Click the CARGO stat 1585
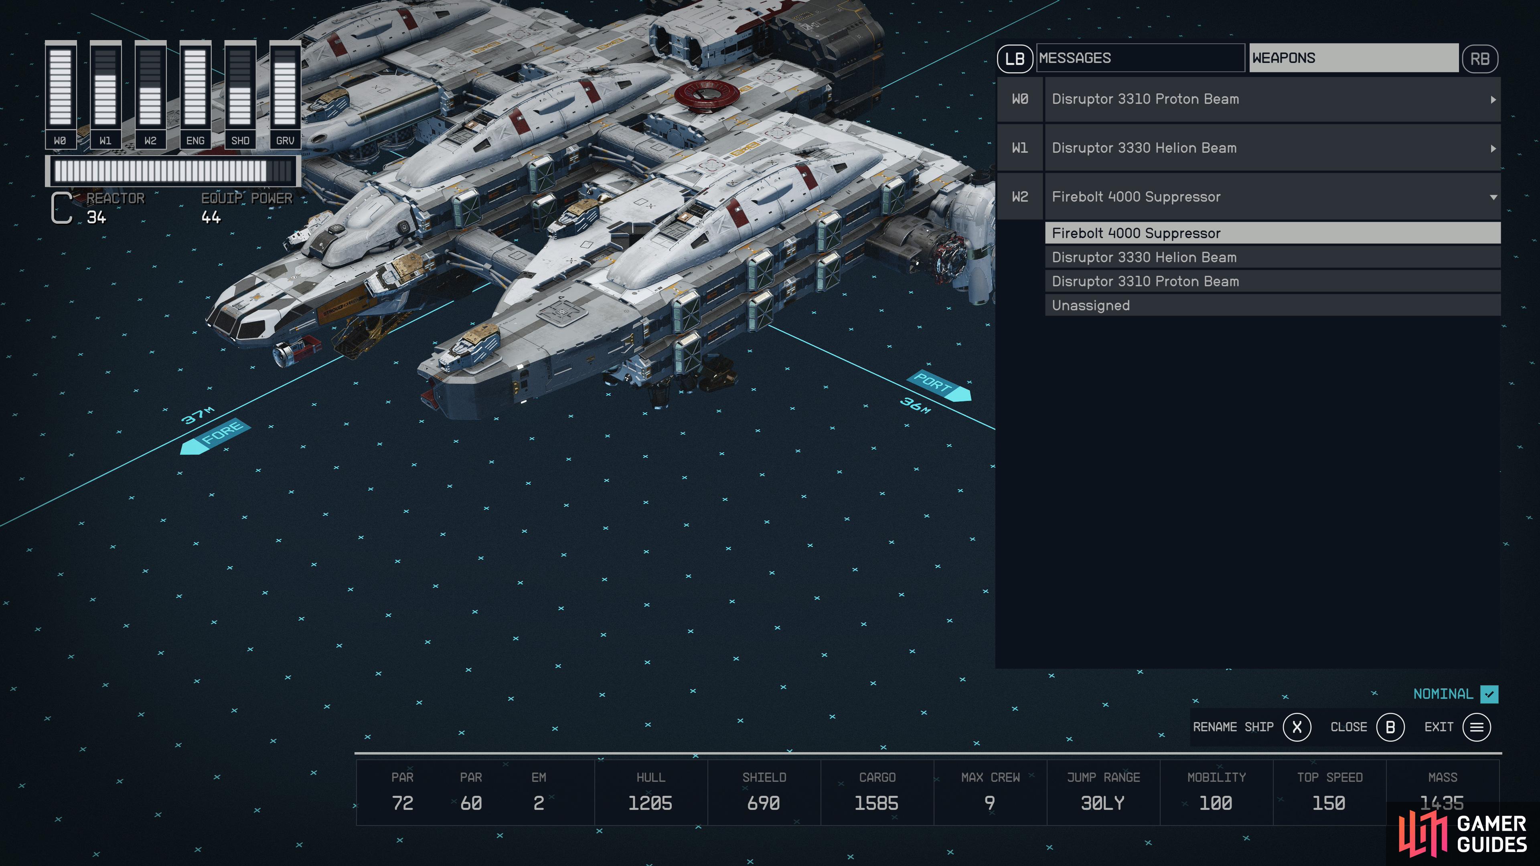Image resolution: width=1540 pixels, height=866 pixels. (x=876, y=803)
